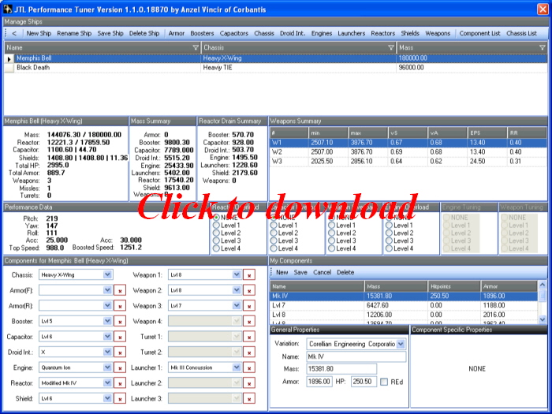The height and width of the screenshot is (414, 552).
Task: Select weapon row W3 in Weapons Summary
Action: (x=408, y=161)
